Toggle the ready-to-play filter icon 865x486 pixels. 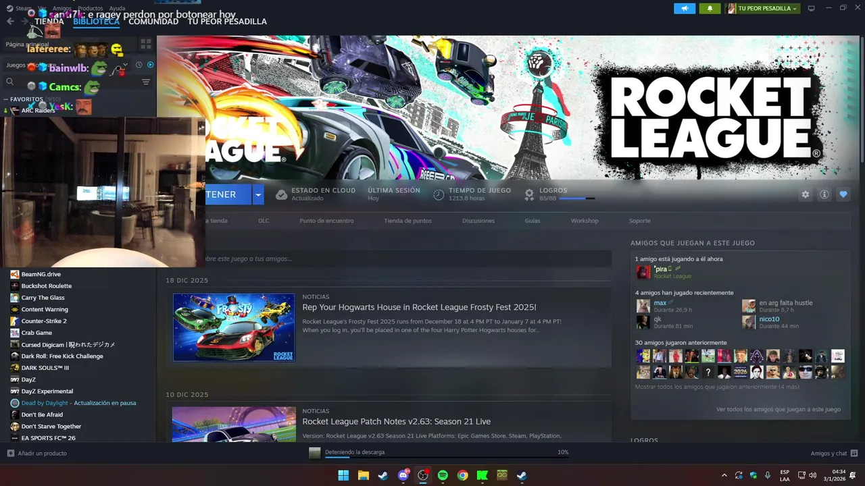[150, 65]
